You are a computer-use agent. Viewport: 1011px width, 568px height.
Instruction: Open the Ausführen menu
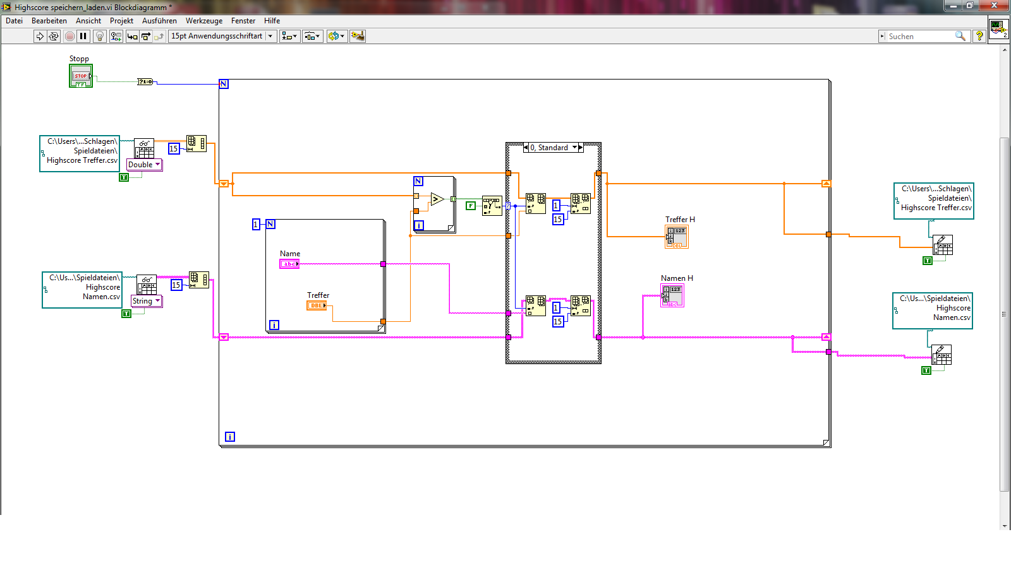pos(159,21)
